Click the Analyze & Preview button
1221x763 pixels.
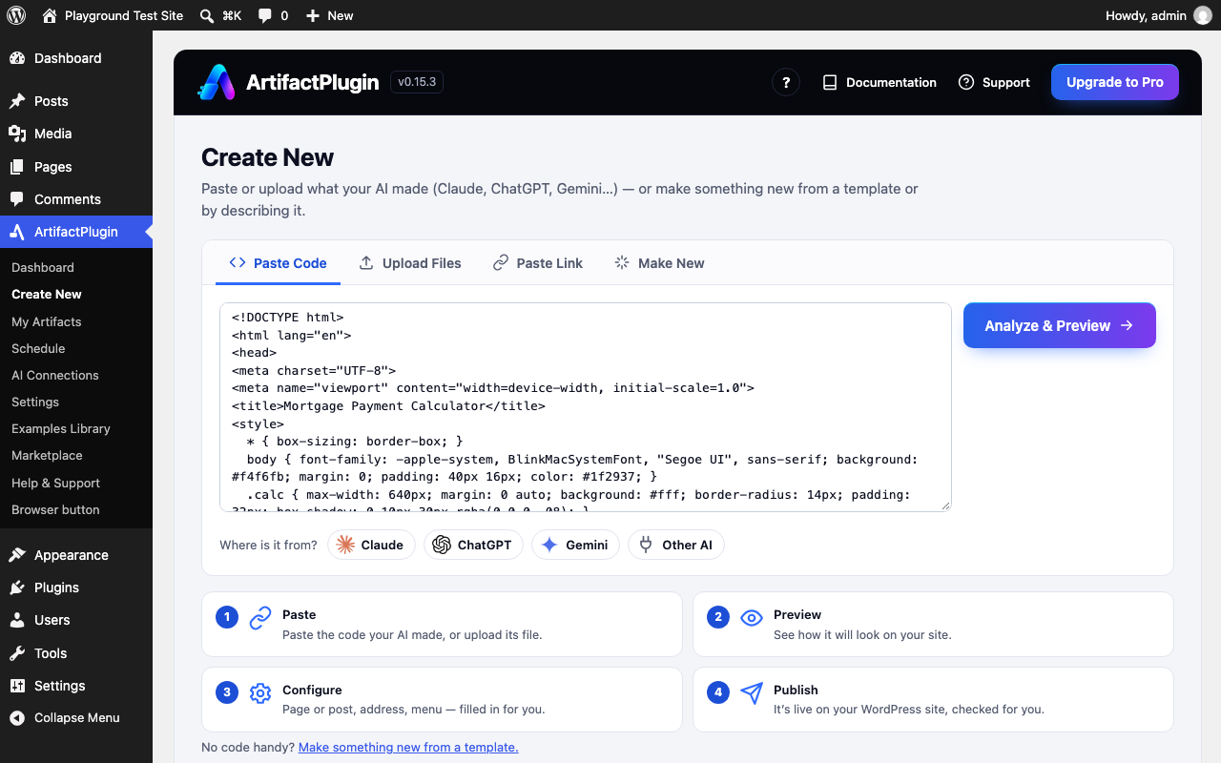tap(1060, 325)
